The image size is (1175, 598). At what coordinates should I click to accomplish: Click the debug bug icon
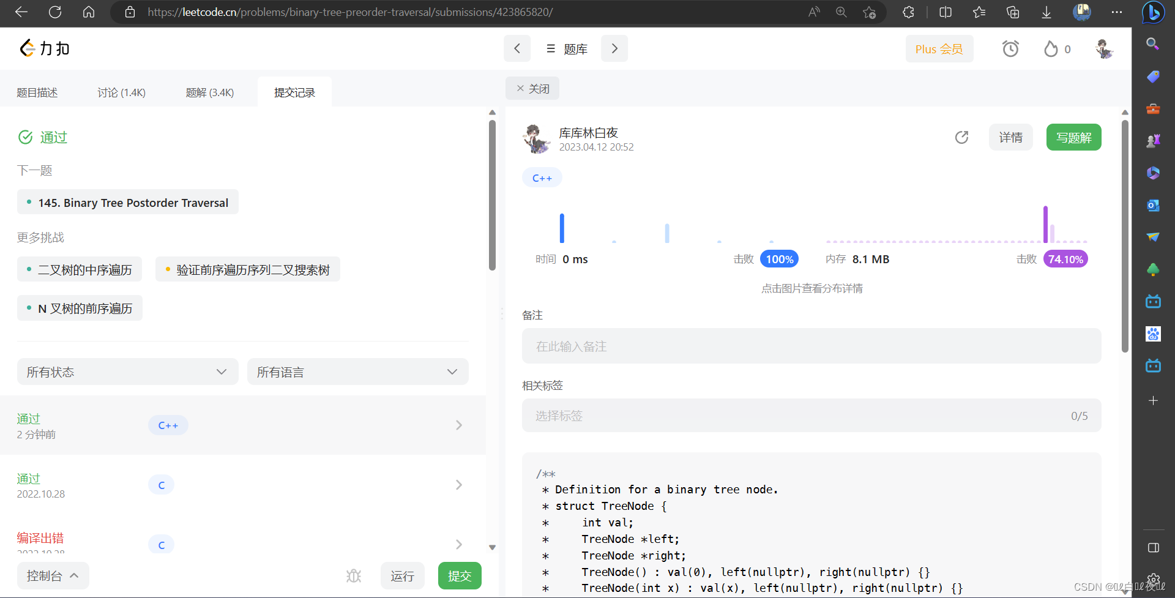click(x=354, y=576)
